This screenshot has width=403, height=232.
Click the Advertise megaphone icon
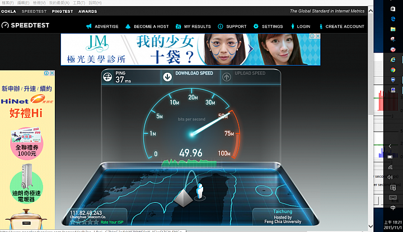pyautogui.click(x=89, y=26)
